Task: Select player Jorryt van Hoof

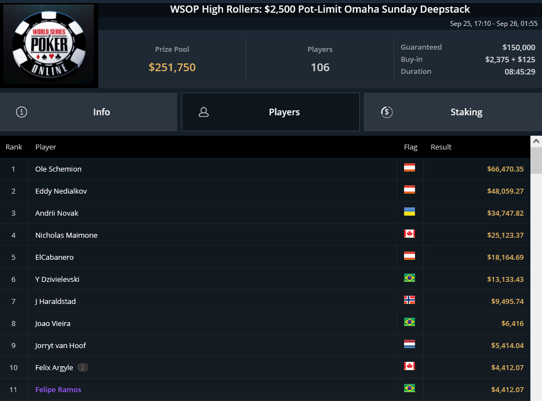Action: 61,346
